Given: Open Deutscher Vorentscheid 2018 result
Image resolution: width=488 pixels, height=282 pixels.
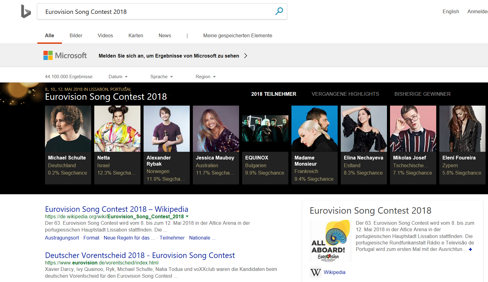Looking at the screenshot, I should point(140,255).
